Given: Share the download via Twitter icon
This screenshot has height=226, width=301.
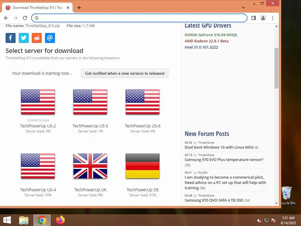Looking at the screenshot, I should pyautogui.click(x=24, y=38).
